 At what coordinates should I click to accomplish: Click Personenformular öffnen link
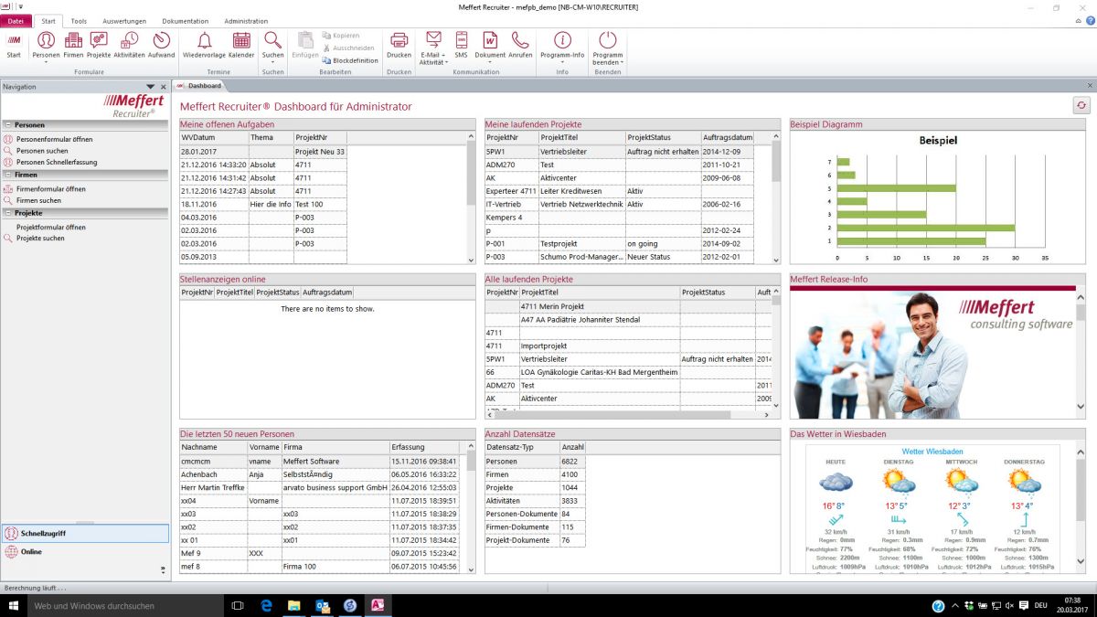[55, 139]
